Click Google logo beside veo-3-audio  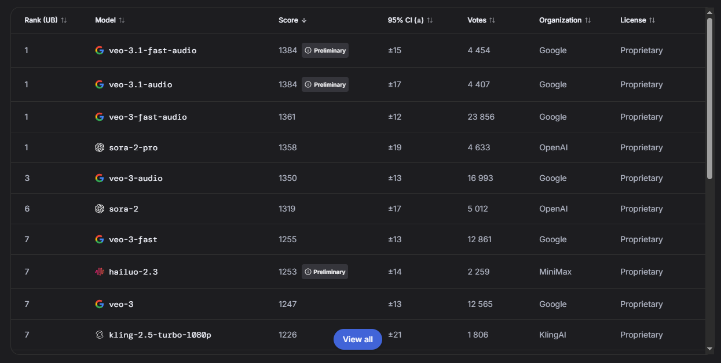pyautogui.click(x=100, y=178)
